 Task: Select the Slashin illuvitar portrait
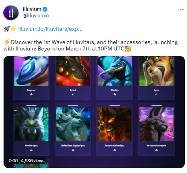click(115, 71)
